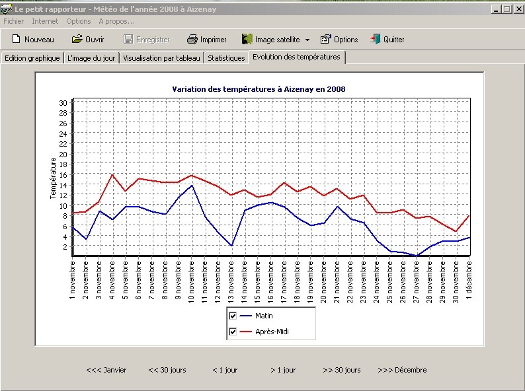Screen dimensions: 525x391
Task: Click the chart title text
Action: coord(259,89)
